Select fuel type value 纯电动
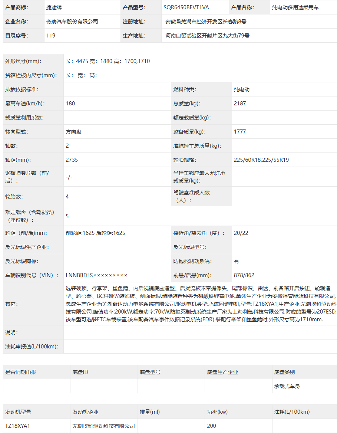This screenshot has height=433, width=337. pyautogui.click(x=241, y=89)
